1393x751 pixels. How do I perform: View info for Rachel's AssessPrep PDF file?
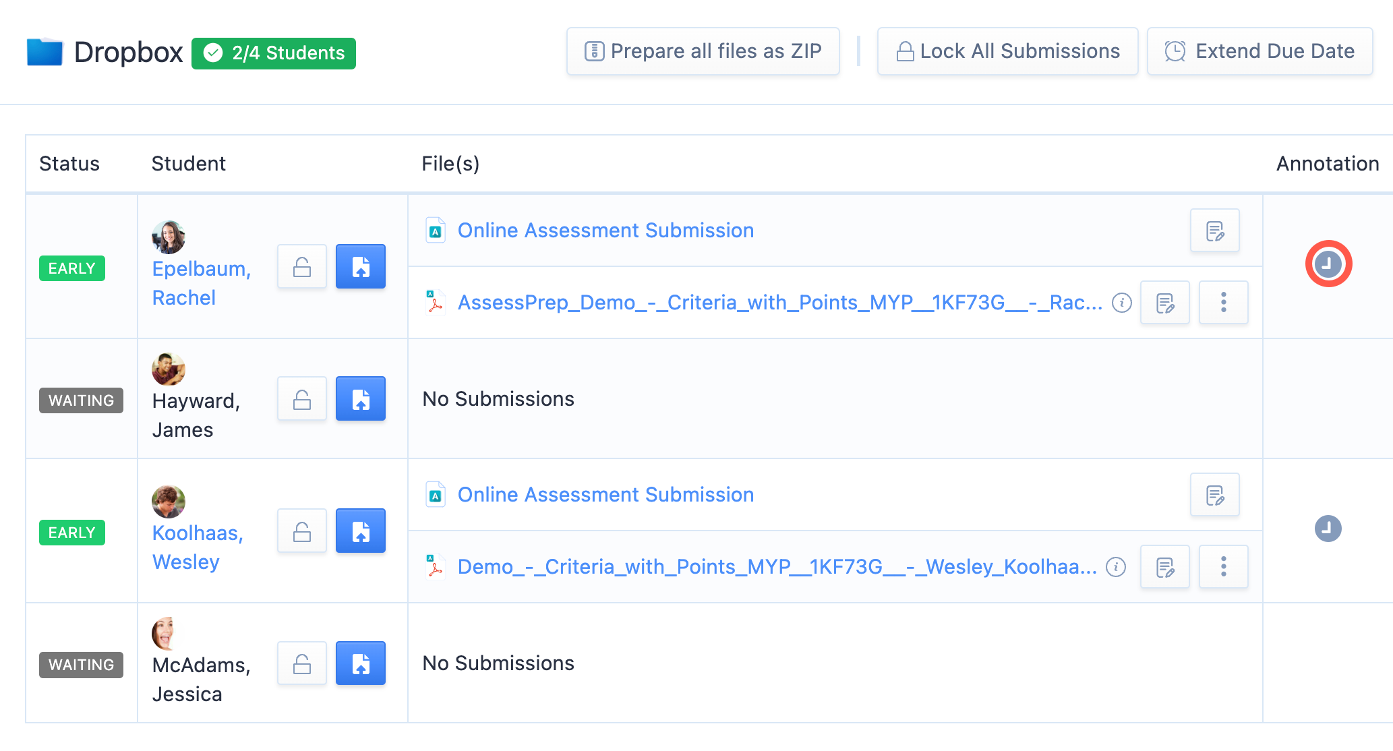coord(1121,303)
